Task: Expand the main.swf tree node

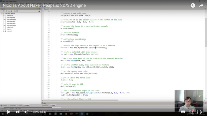Action: 4,31
